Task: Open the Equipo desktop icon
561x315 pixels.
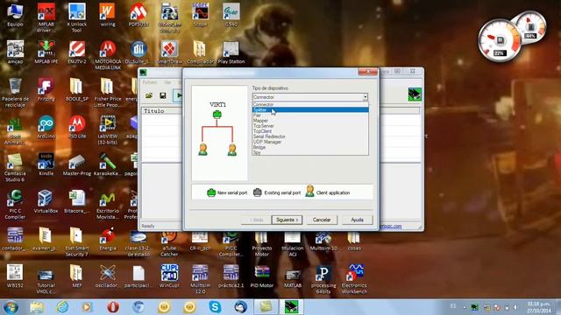Action: [15, 15]
